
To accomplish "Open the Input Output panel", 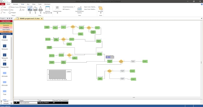I will (x=6, y=30).
